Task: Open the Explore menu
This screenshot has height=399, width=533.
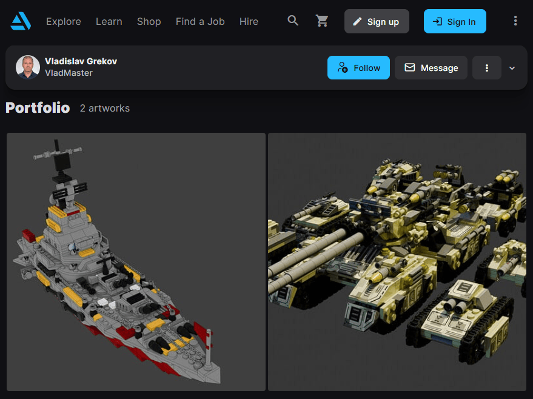Action: pyautogui.click(x=63, y=21)
